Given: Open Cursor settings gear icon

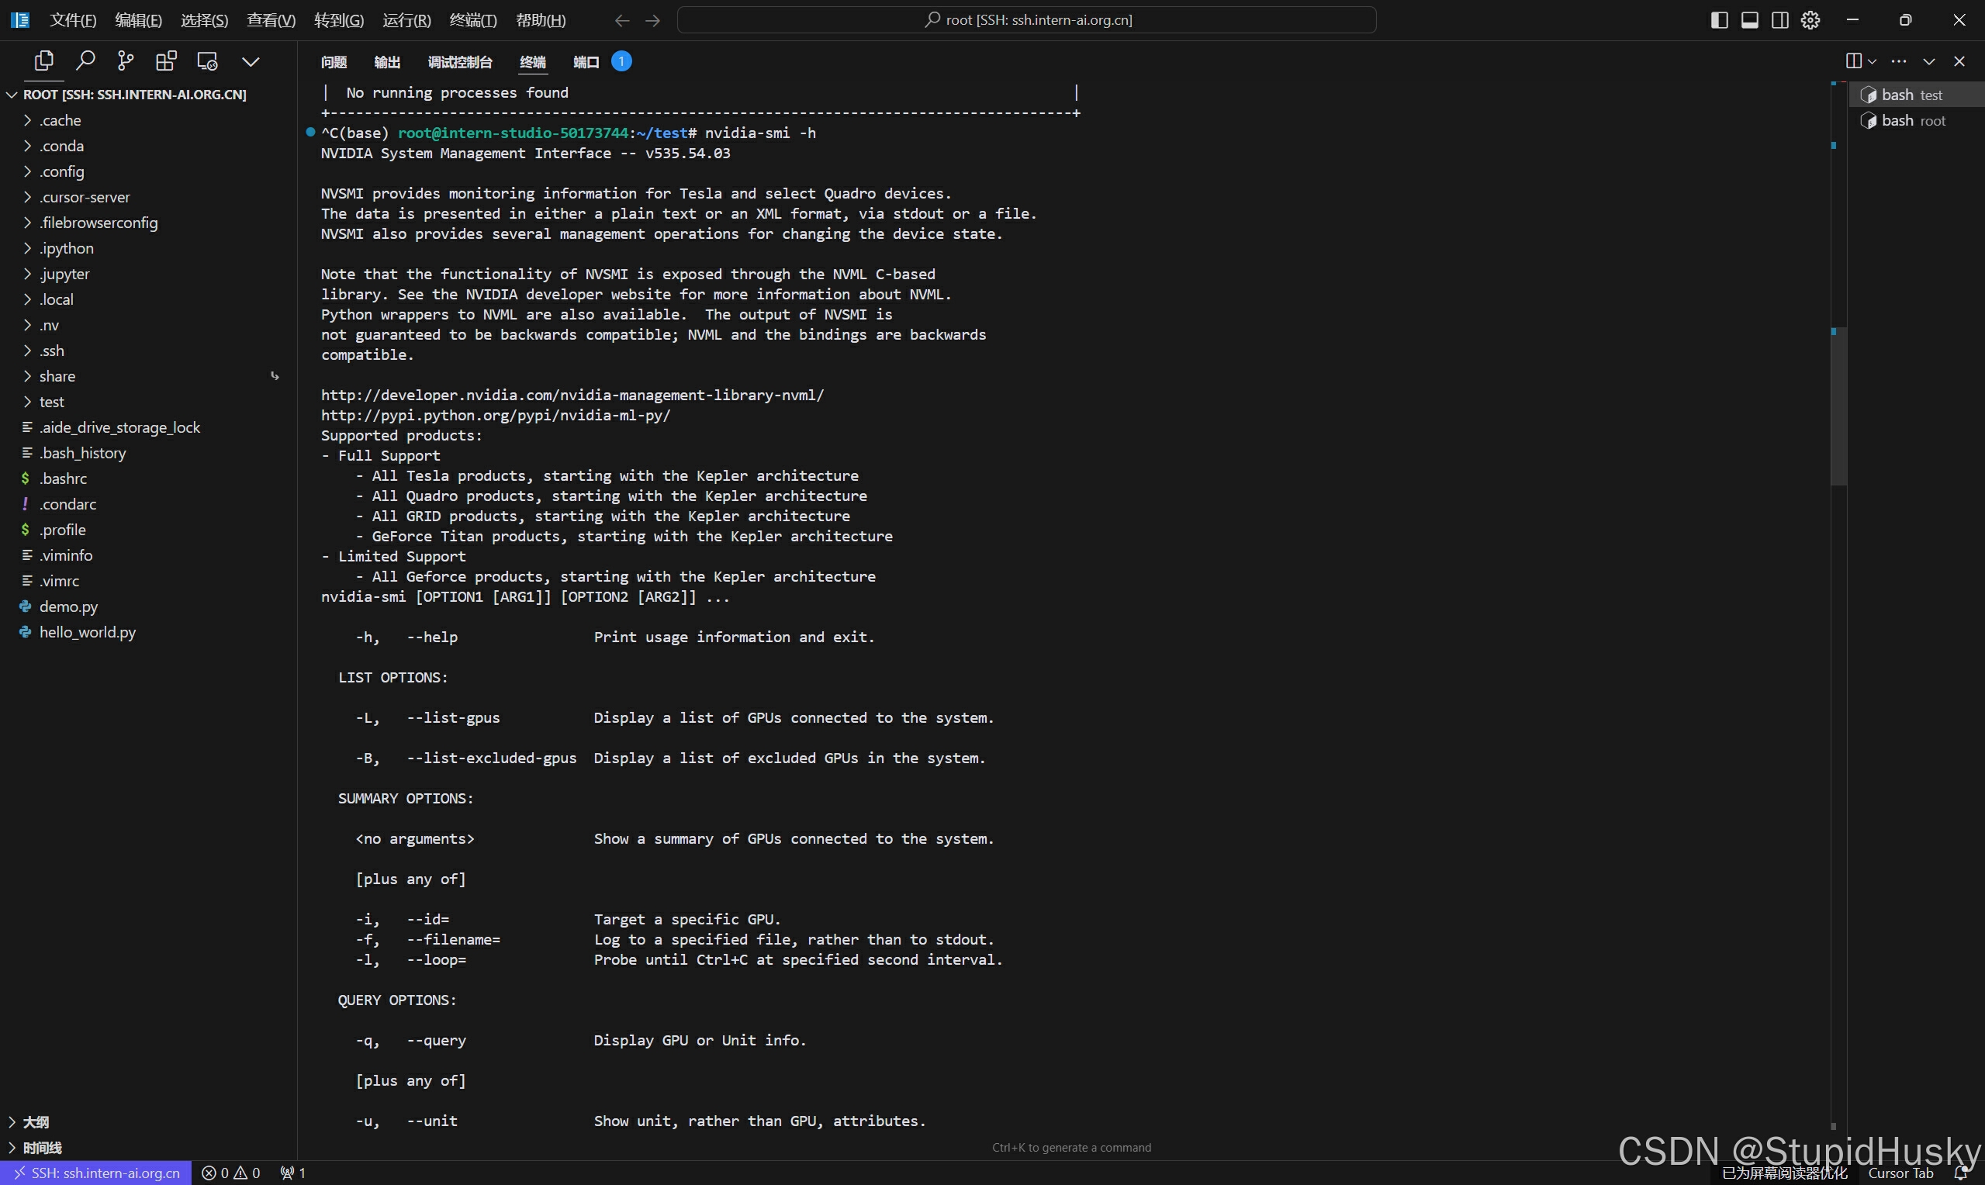Looking at the screenshot, I should [x=1811, y=20].
